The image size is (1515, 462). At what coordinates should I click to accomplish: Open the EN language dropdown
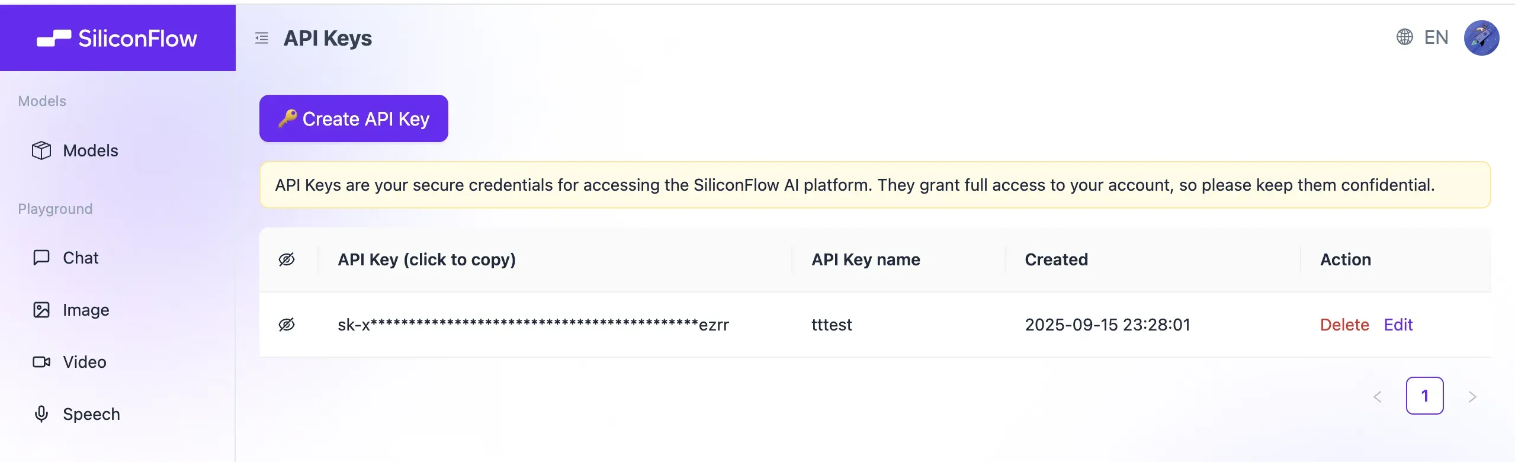coord(1436,37)
